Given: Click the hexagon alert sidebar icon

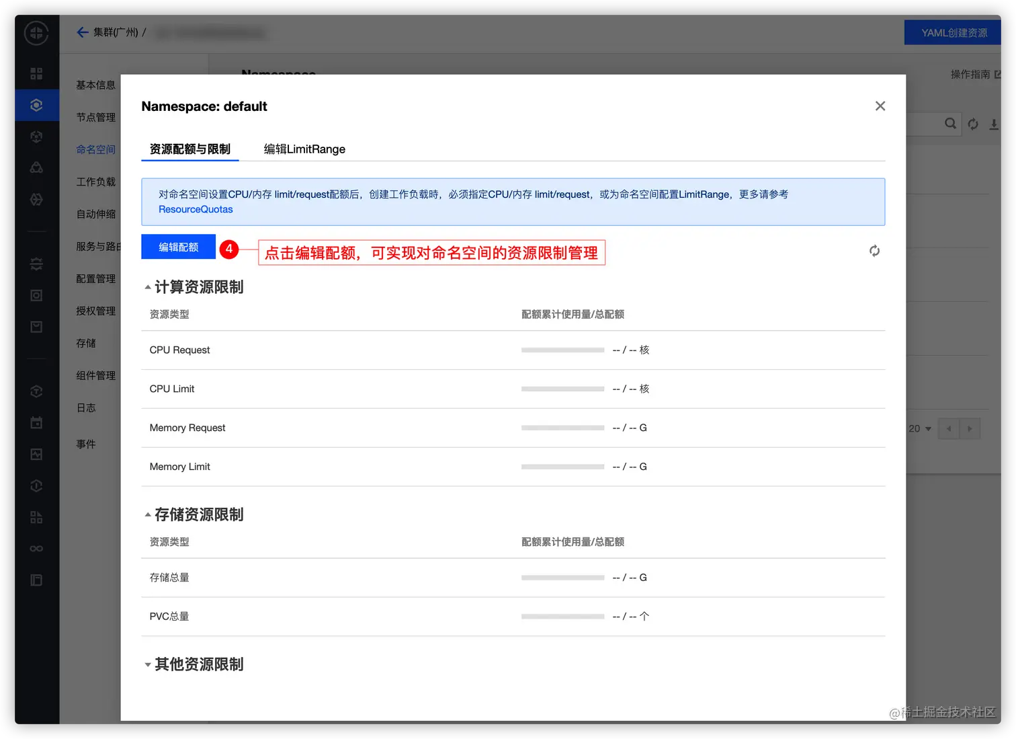Looking at the screenshot, I should 36,485.
